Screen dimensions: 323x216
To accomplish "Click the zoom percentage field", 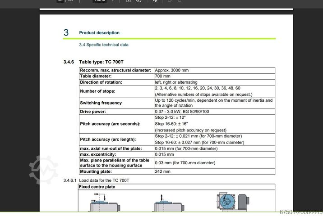I will tap(100, 1).
